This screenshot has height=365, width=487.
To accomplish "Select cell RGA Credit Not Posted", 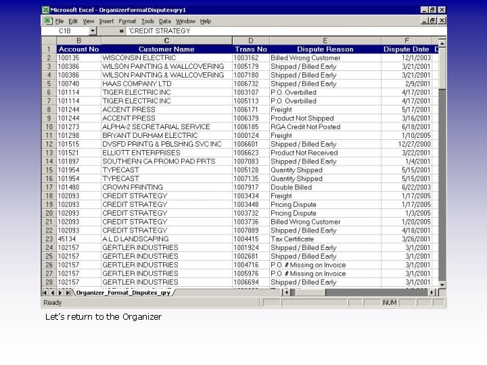I will coord(325,127).
